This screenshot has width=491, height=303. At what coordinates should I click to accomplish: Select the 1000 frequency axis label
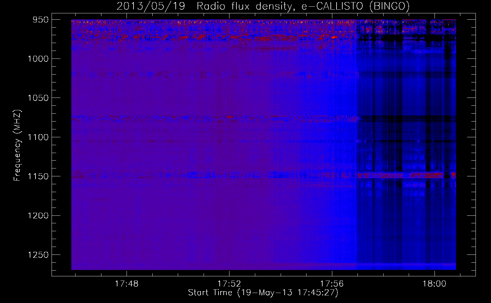pos(38,59)
